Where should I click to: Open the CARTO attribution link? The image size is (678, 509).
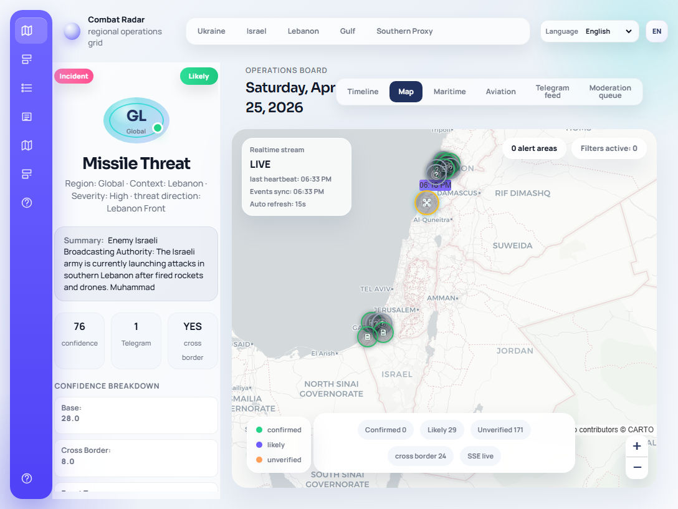click(x=641, y=430)
